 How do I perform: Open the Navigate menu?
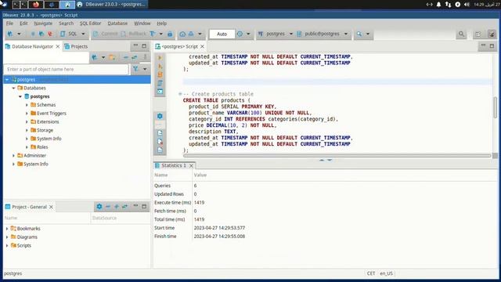43,23
